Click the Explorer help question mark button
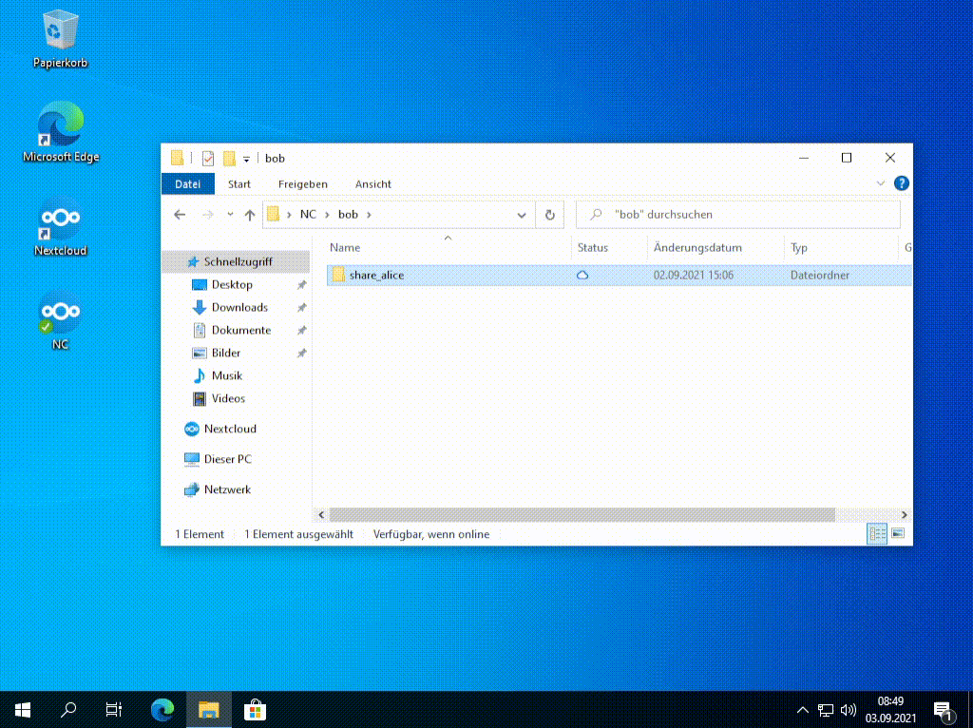 (x=901, y=183)
